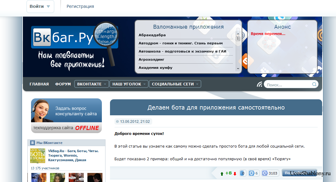
Task: Expand the НАШ УГОЛОК menu dropdown
Action: click(x=129, y=84)
